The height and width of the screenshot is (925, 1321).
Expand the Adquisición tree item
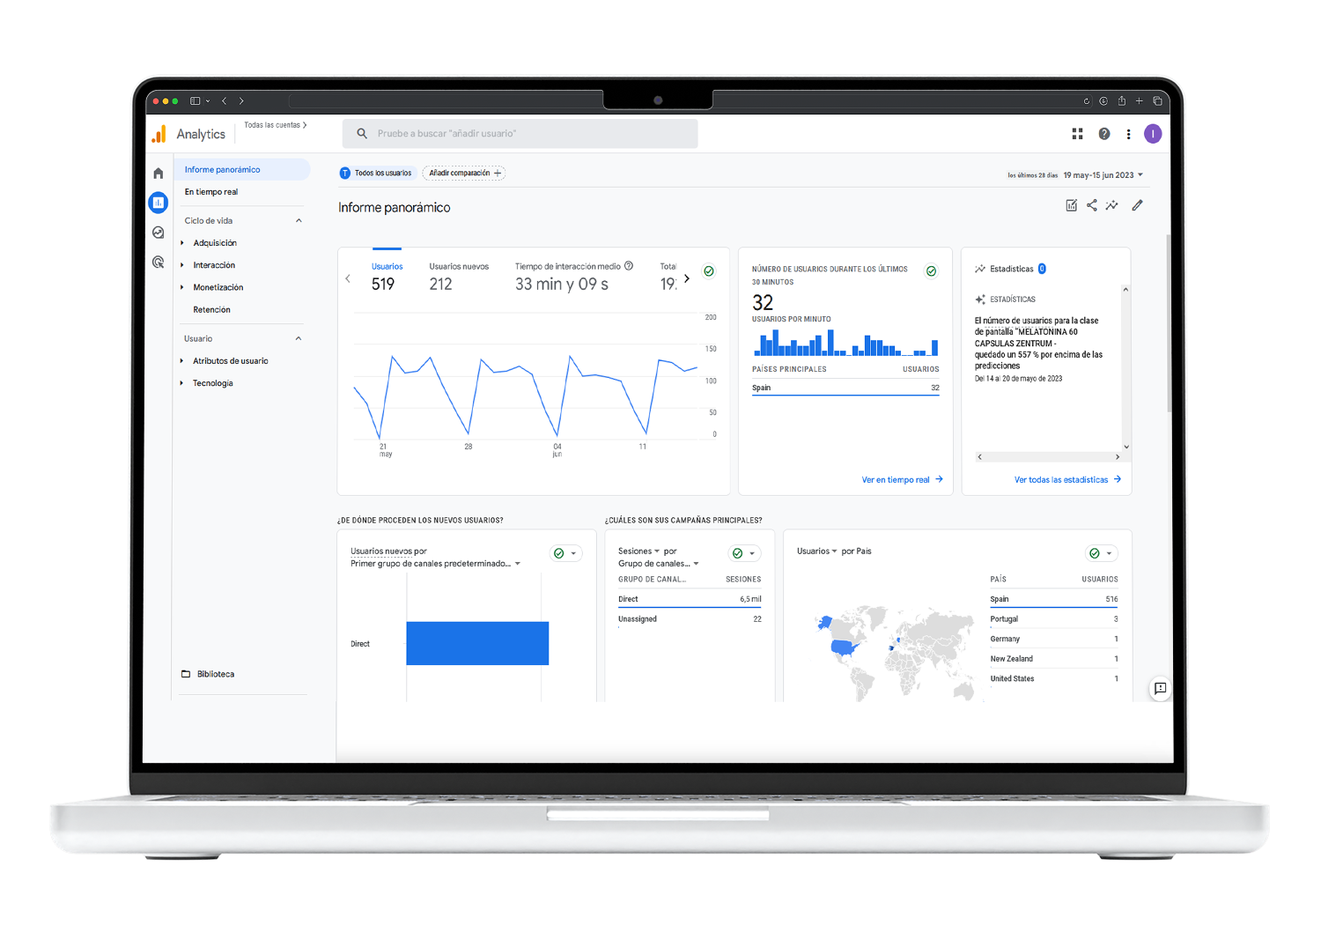click(182, 243)
